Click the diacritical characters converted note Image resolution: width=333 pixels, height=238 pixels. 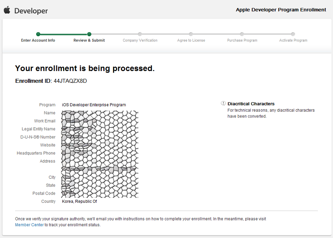pyautogui.click(x=271, y=113)
